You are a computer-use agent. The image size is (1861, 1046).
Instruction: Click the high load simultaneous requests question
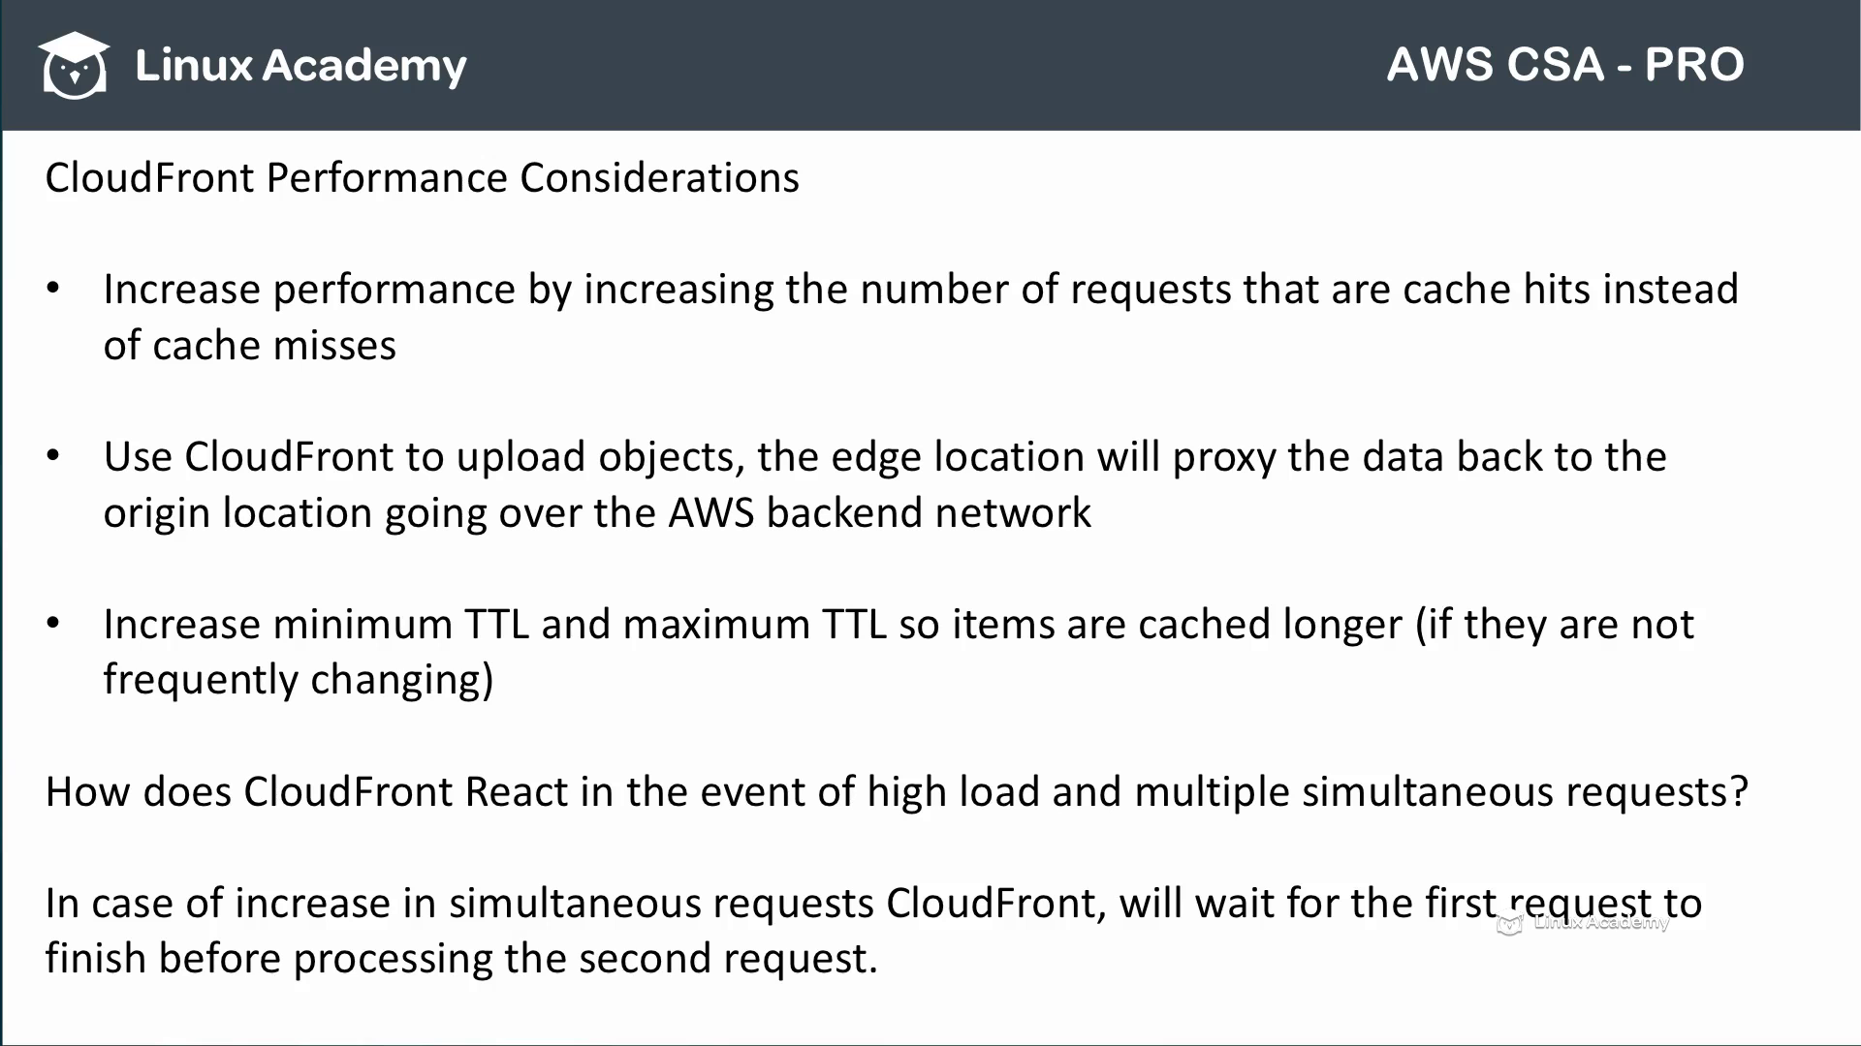click(x=895, y=792)
